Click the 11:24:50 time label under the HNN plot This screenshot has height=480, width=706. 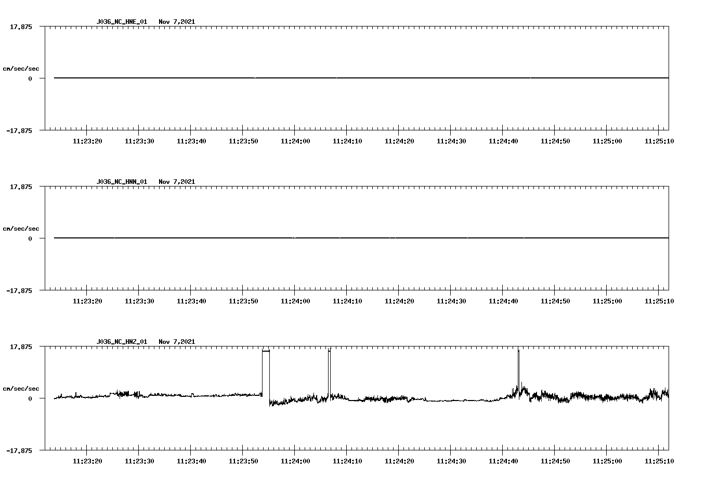click(x=555, y=301)
